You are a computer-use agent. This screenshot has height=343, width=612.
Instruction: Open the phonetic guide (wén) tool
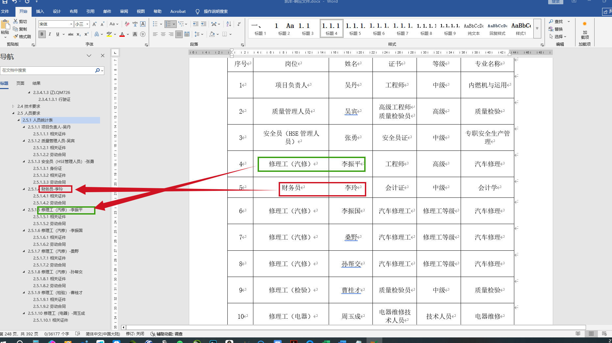(x=135, y=24)
